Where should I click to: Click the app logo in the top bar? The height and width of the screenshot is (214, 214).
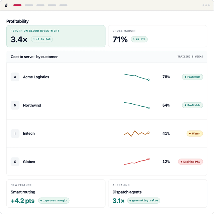pos(7,5)
